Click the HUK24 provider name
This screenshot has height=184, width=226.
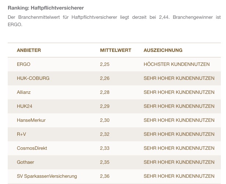[25, 106]
